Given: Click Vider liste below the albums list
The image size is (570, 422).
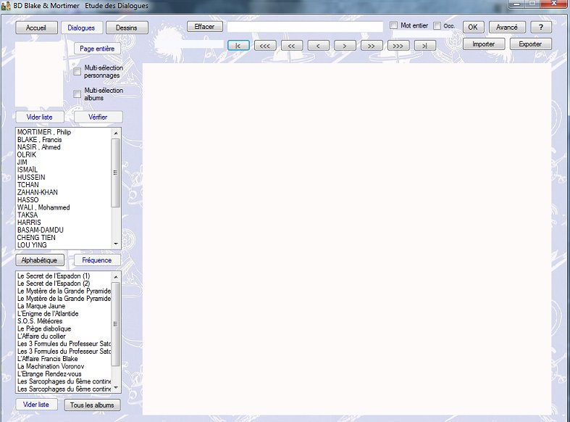Looking at the screenshot, I should click(x=36, y=405).
